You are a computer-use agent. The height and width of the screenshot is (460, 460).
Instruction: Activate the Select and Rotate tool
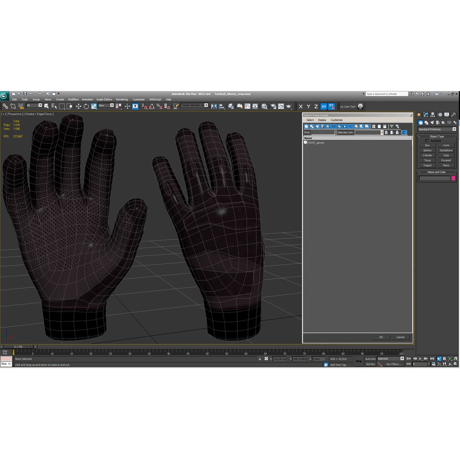(x=86, y=106)
